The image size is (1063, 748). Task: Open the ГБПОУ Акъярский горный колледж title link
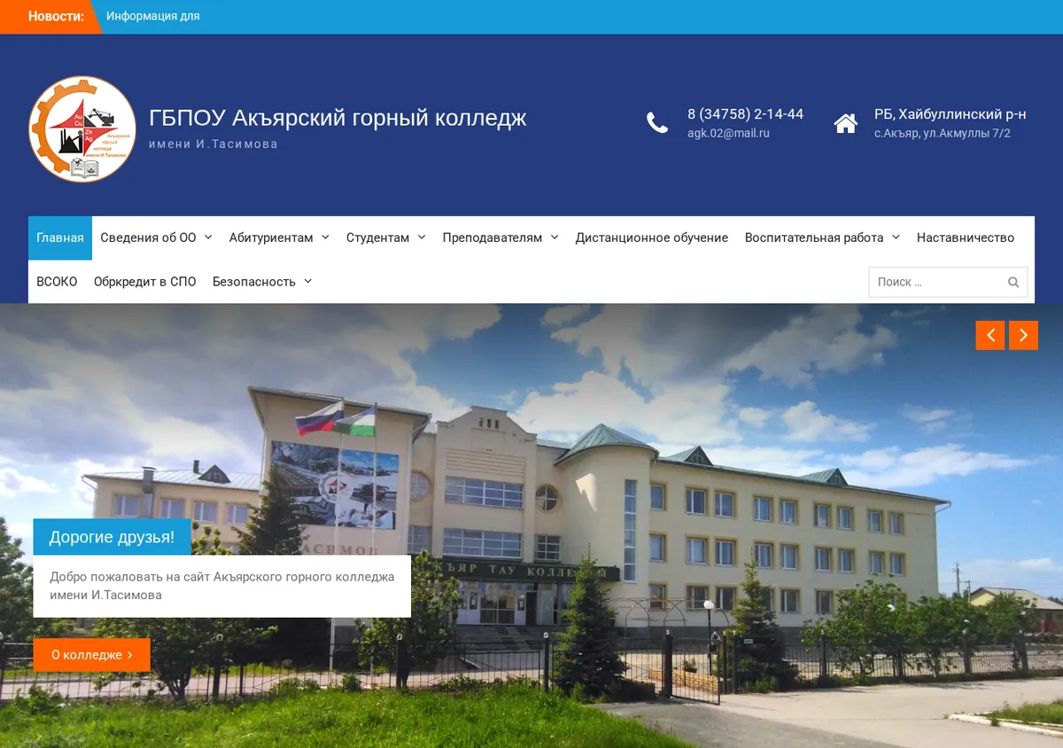pyautogui.click(x=338, y=118)
